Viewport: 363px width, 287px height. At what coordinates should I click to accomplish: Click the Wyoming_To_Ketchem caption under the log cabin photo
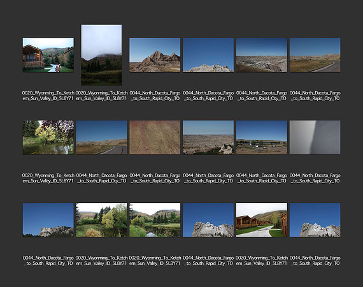(48, 96)
